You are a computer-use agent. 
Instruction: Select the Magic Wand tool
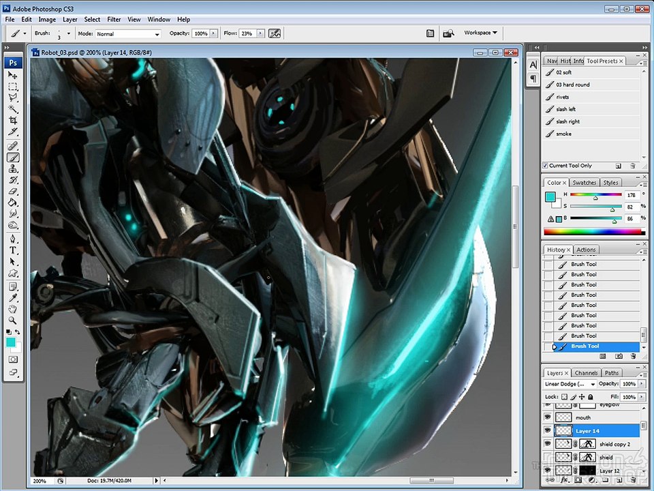pos(13,109)
